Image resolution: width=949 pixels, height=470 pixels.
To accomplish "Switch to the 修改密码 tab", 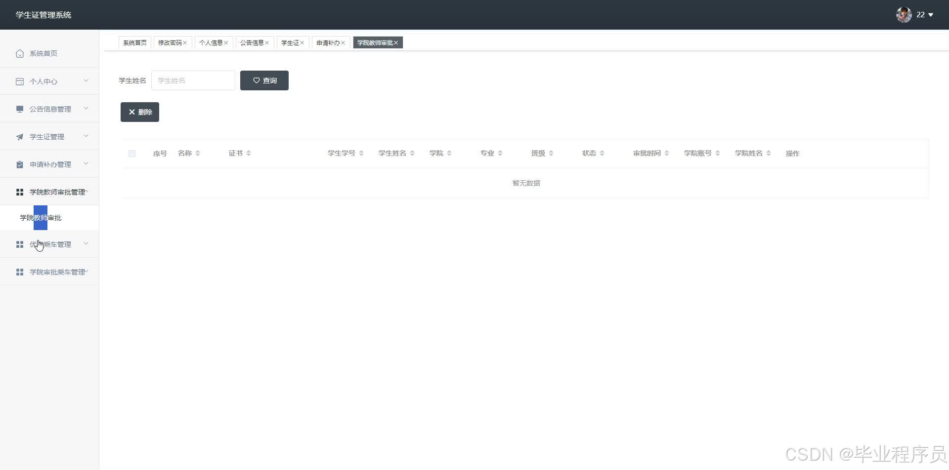I will click(x=170, y=43).
